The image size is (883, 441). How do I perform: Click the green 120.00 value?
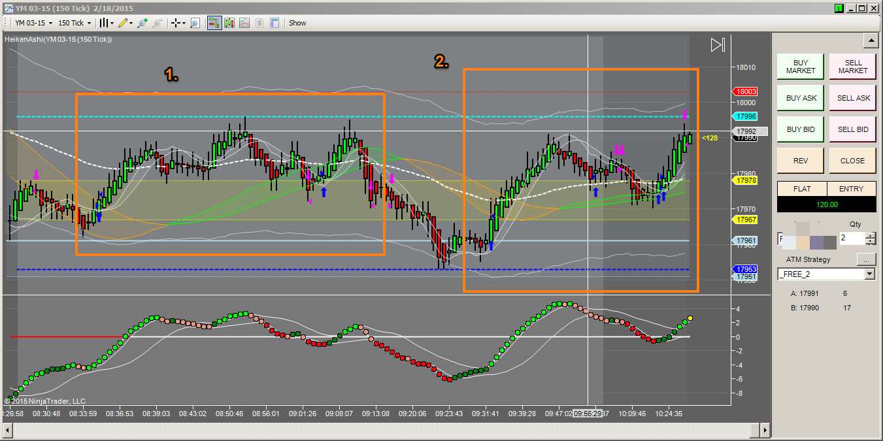827,204
